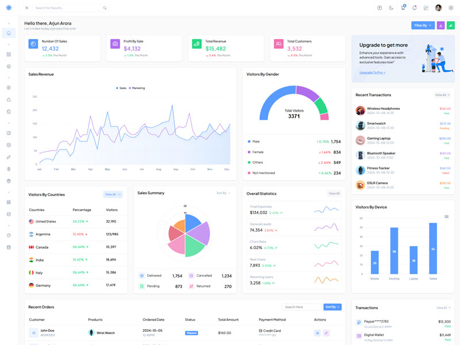Click the fullscreen icon in header
The width and height of the screenshot is (460, 345).
tap(426, 8)
